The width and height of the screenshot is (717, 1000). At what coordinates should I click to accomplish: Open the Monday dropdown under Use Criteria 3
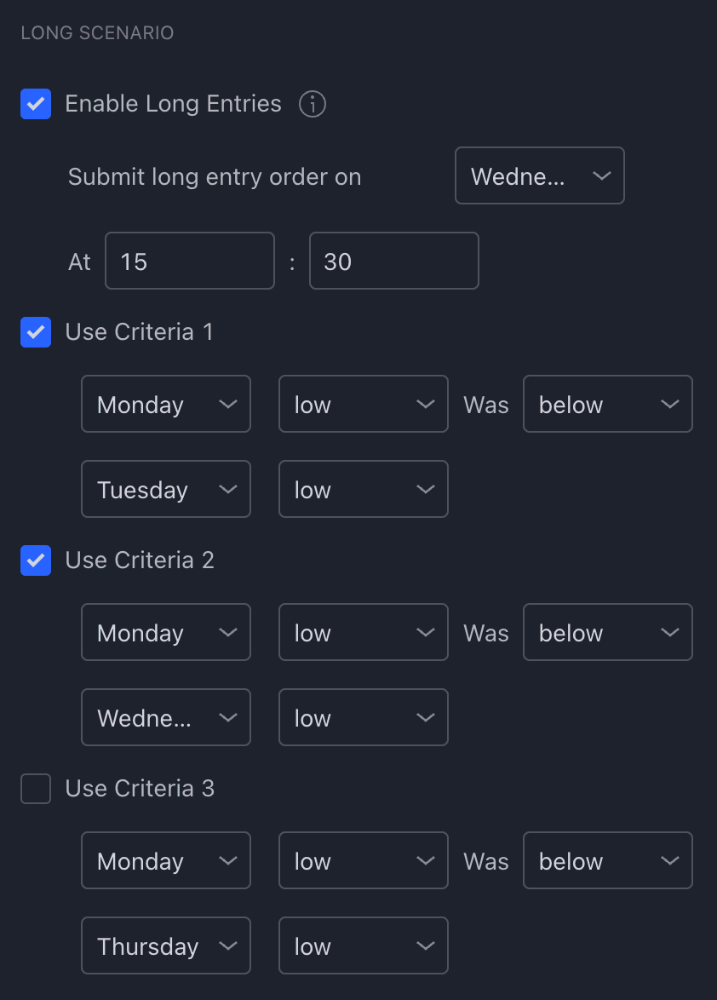[x=165, y=860]
